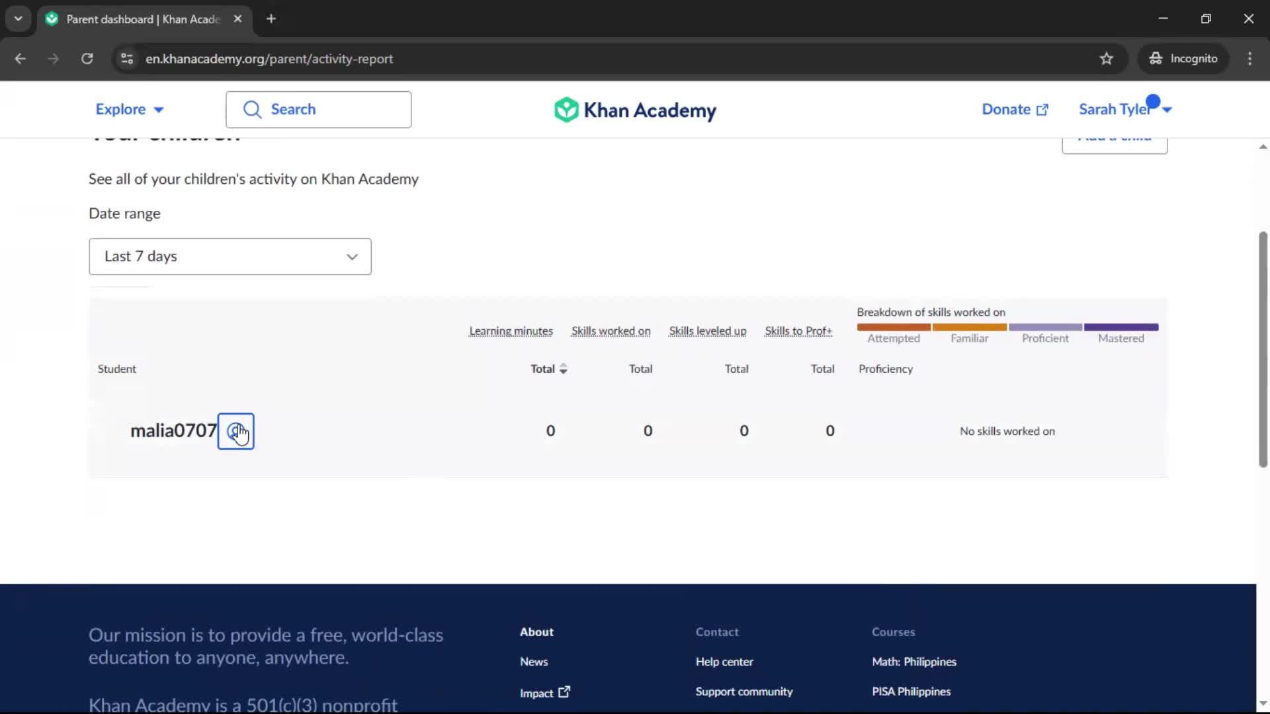Open the Impact footer link
This screenshot has height=714, width=1270.
[x=544, y=693]
